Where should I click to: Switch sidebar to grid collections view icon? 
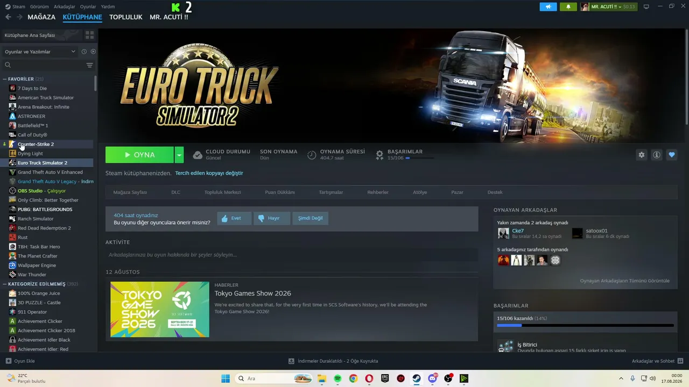[x=89, y=35]
